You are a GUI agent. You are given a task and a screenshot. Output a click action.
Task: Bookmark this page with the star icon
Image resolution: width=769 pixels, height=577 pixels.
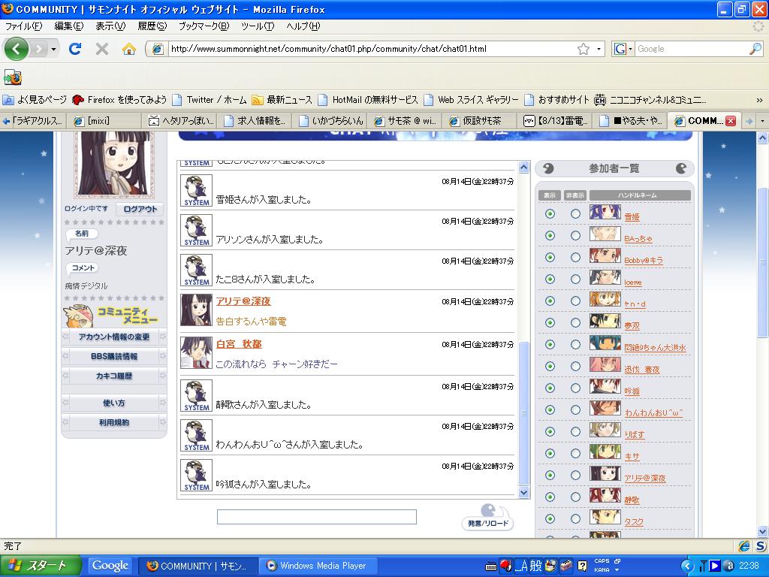[583, 49]
